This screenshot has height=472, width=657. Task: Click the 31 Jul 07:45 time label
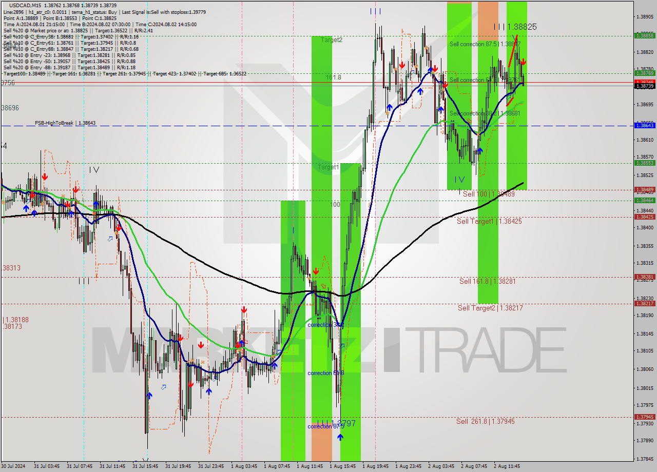coord(80,466)
